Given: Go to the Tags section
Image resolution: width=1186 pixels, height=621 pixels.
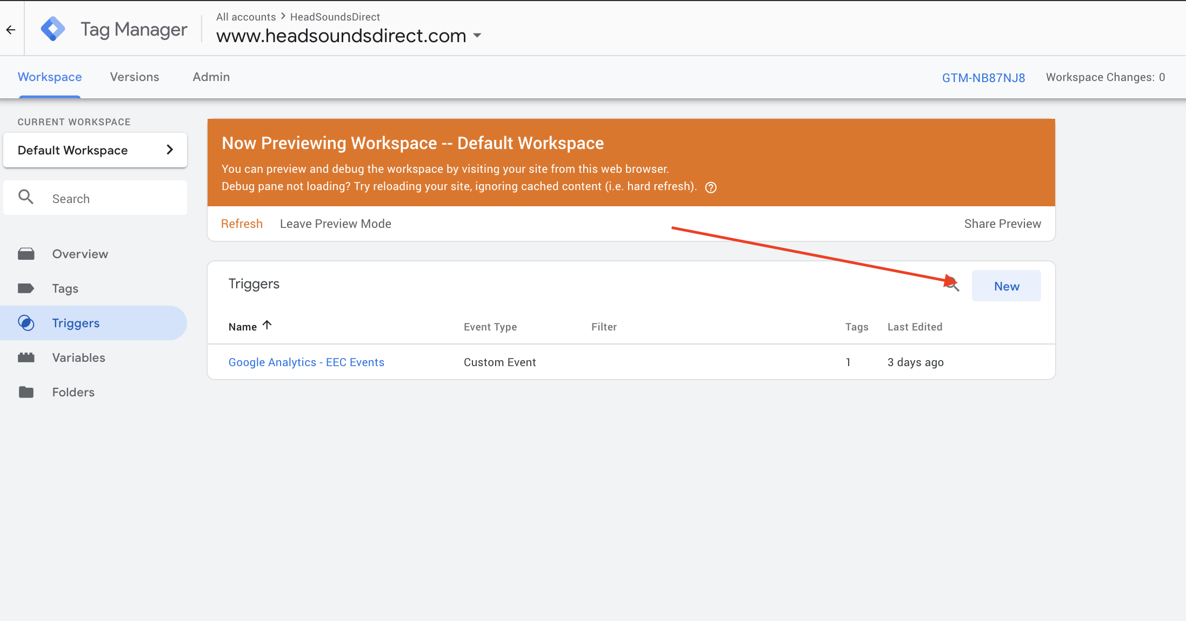Looking at the screenshot, I should [65, 288].
